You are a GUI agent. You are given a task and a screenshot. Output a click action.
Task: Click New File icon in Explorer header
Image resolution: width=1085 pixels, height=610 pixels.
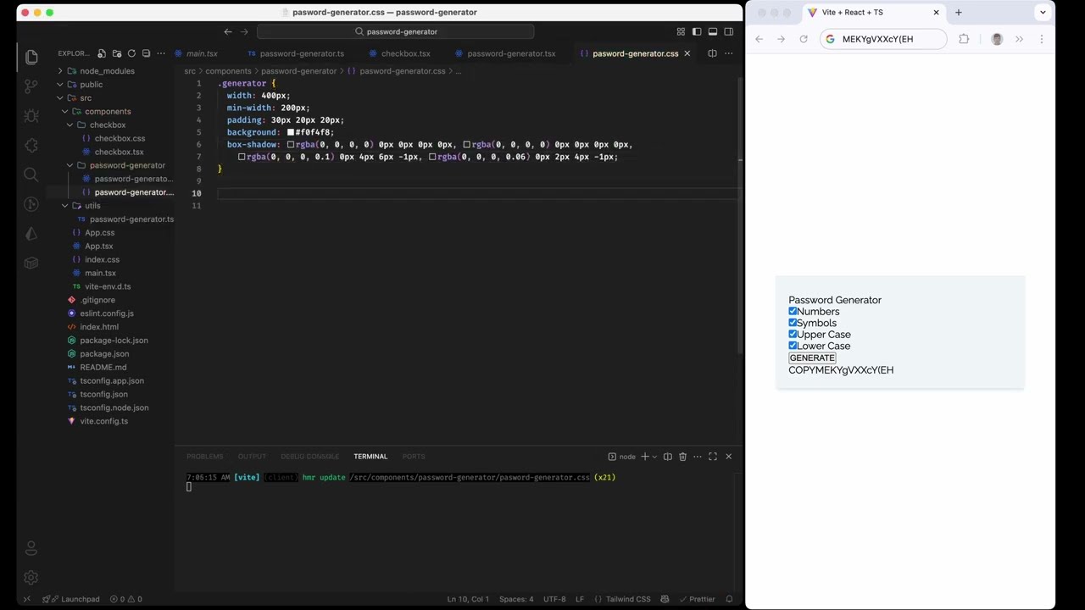coord(102,53)
